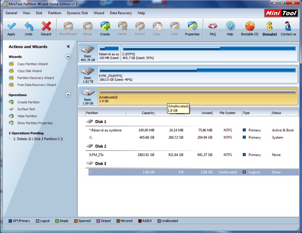This screenshot has width=302, height=233.
Task: Create a new partition via toolbar
Action: pos(105,26)
